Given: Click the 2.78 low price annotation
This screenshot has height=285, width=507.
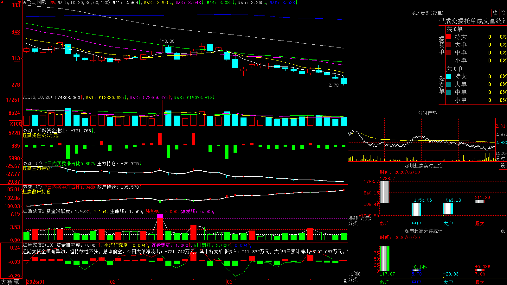Looking at the screenshot, I should pyautogui.click(x=334, y=85).
